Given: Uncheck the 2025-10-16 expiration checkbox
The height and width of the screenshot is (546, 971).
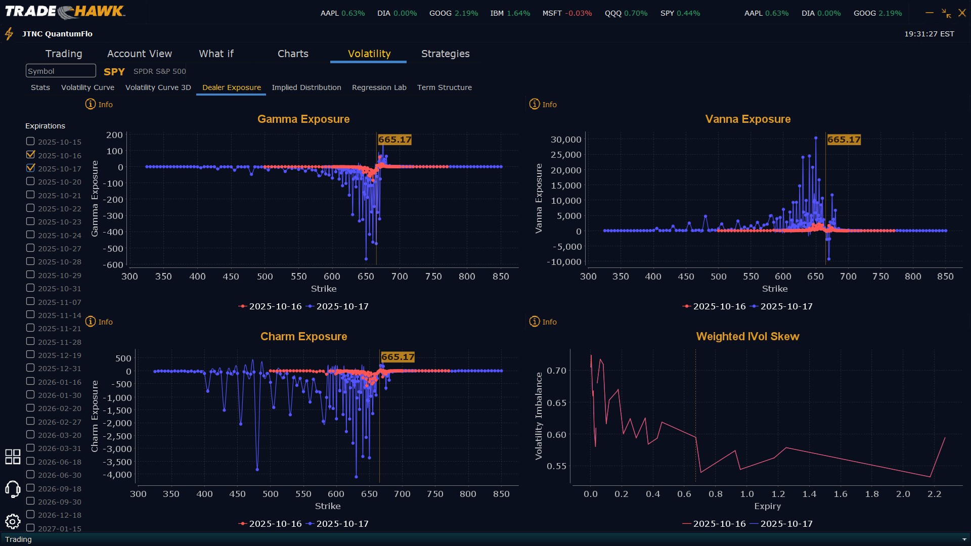Looking at the screenshot, I should [x=30, y=155].
